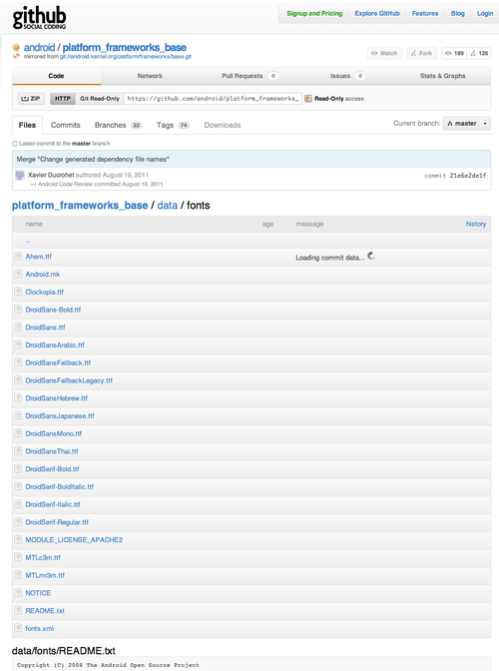The image size is (499, 671).
Task: Click the file icon beside DroidSansFallback.ttf
Action: tap(18, 362)
